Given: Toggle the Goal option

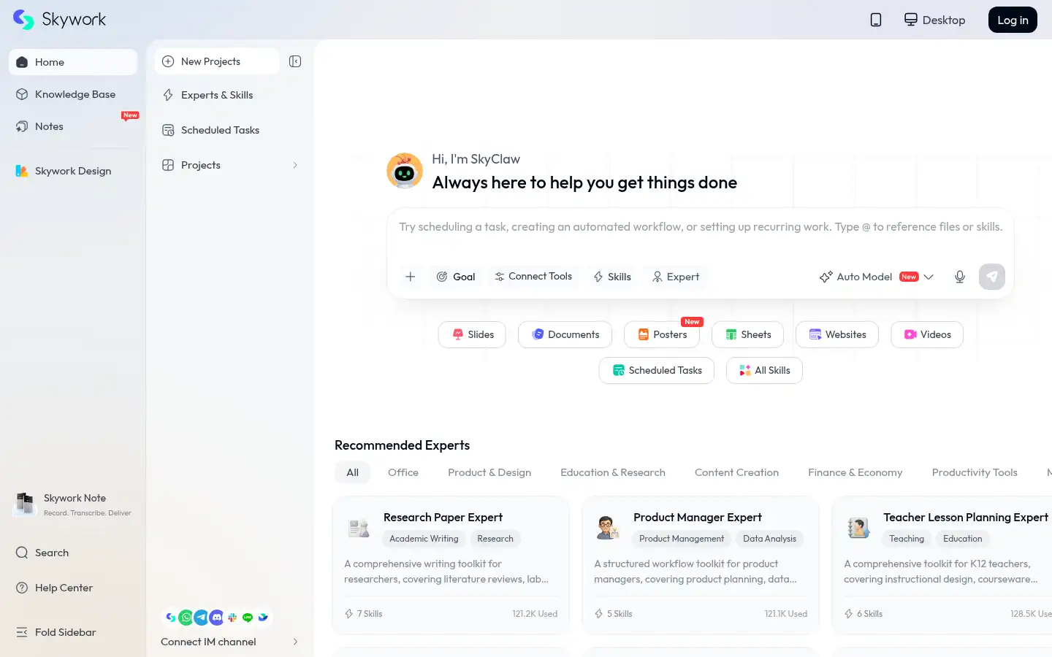Looking at the screenshot, I should [x=456, y=277].
